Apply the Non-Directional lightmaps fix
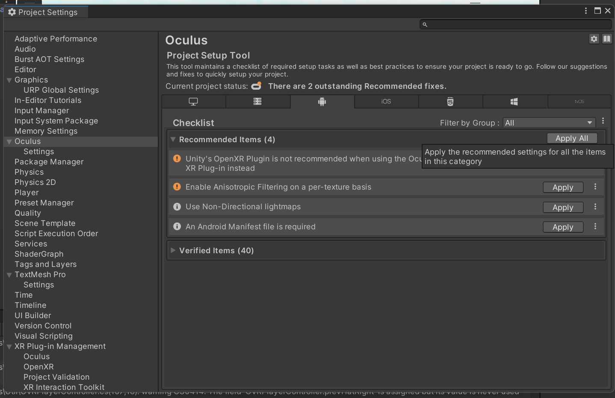This screenshot has height=398, width=615. coord(563,208)
